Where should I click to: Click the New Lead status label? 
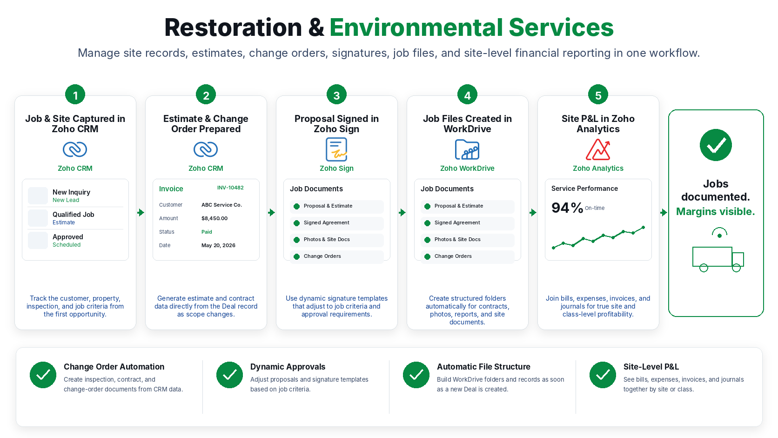pyautogui.click(x=66, y=200)
